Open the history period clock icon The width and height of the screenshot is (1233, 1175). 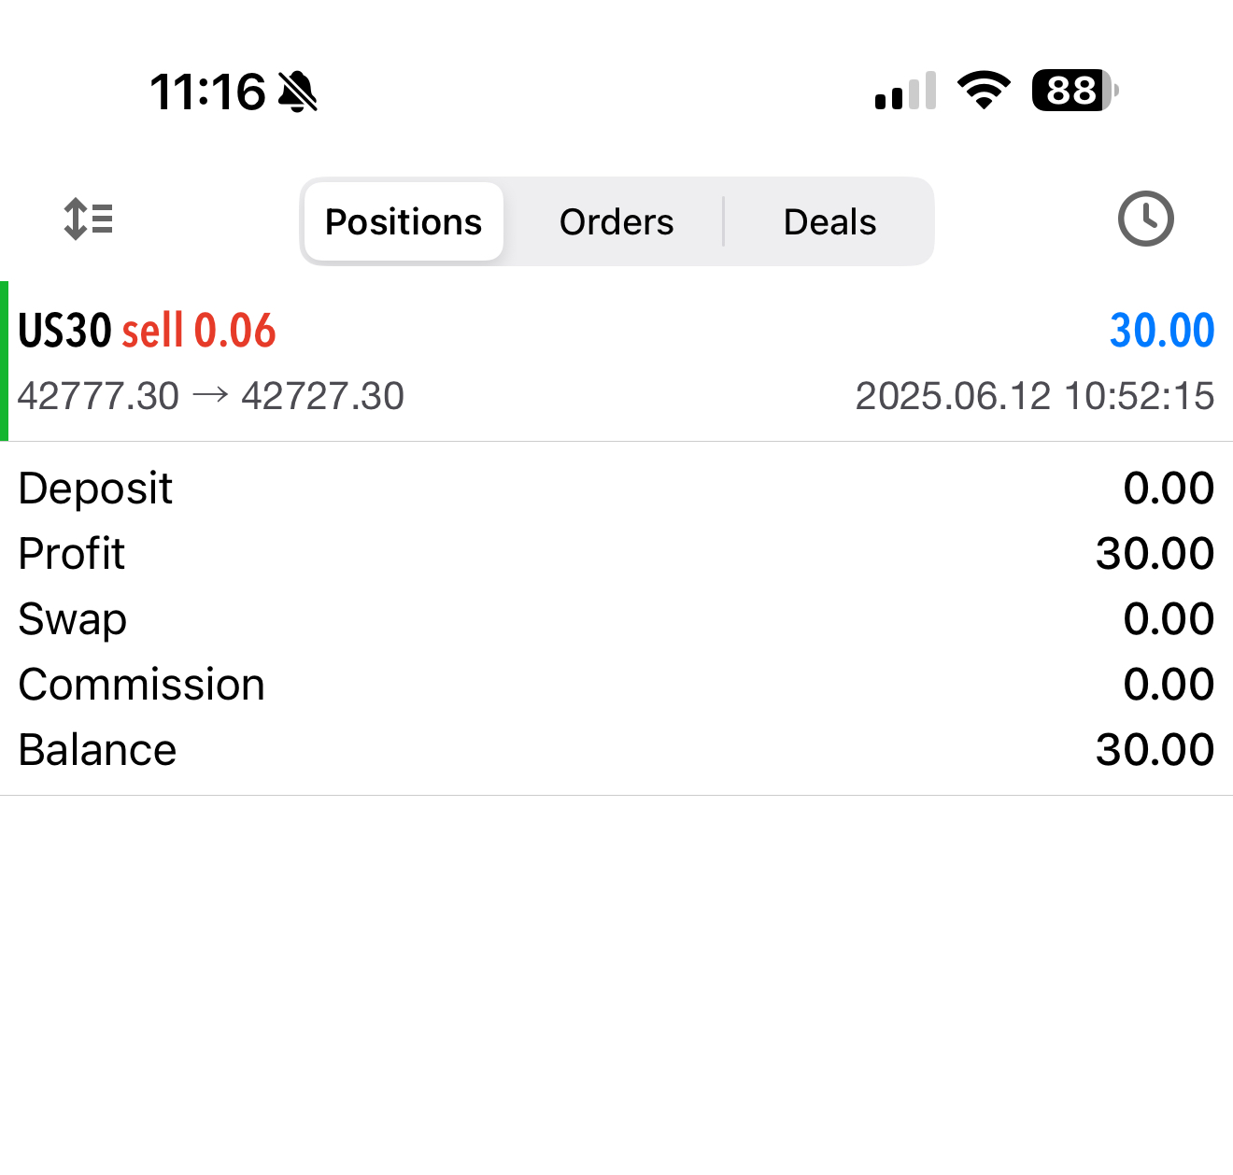click(x=1145, y=219)
